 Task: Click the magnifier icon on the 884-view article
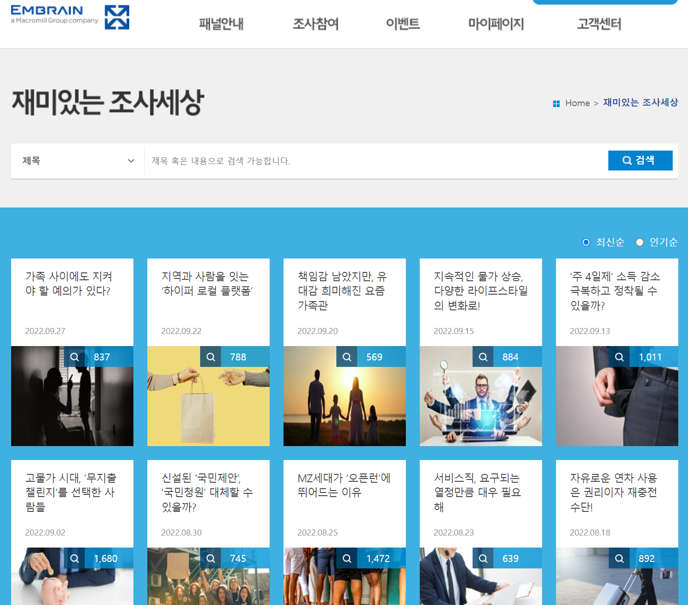[483, 357]
